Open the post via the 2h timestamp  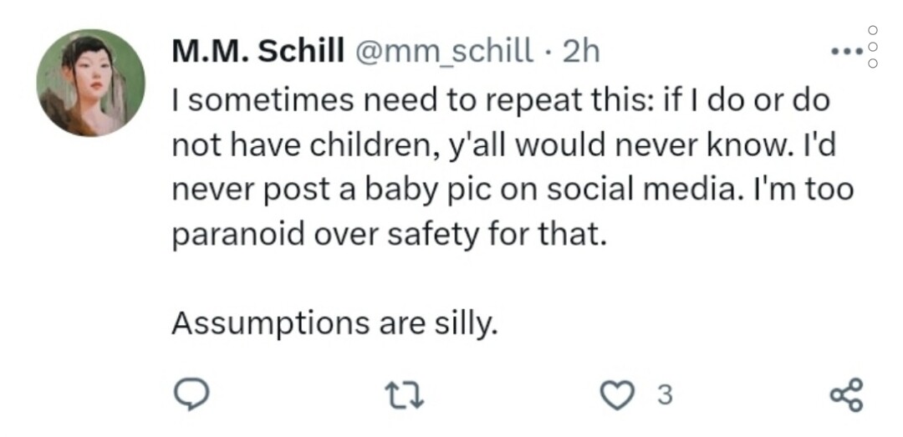click(x=580, y=52)
